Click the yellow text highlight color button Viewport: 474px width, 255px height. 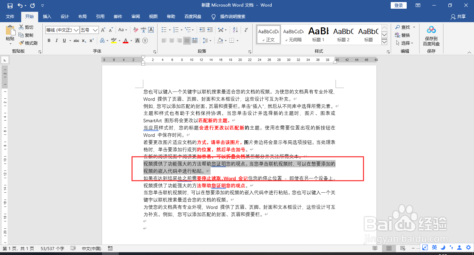click(113, 41)
